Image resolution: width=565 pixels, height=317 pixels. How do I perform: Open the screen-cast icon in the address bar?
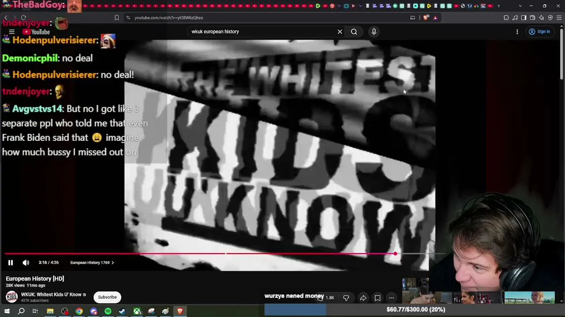pos(413,18)
